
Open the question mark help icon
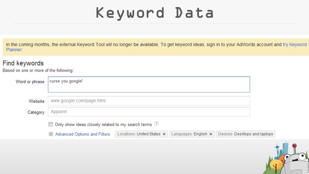(156, 123)
